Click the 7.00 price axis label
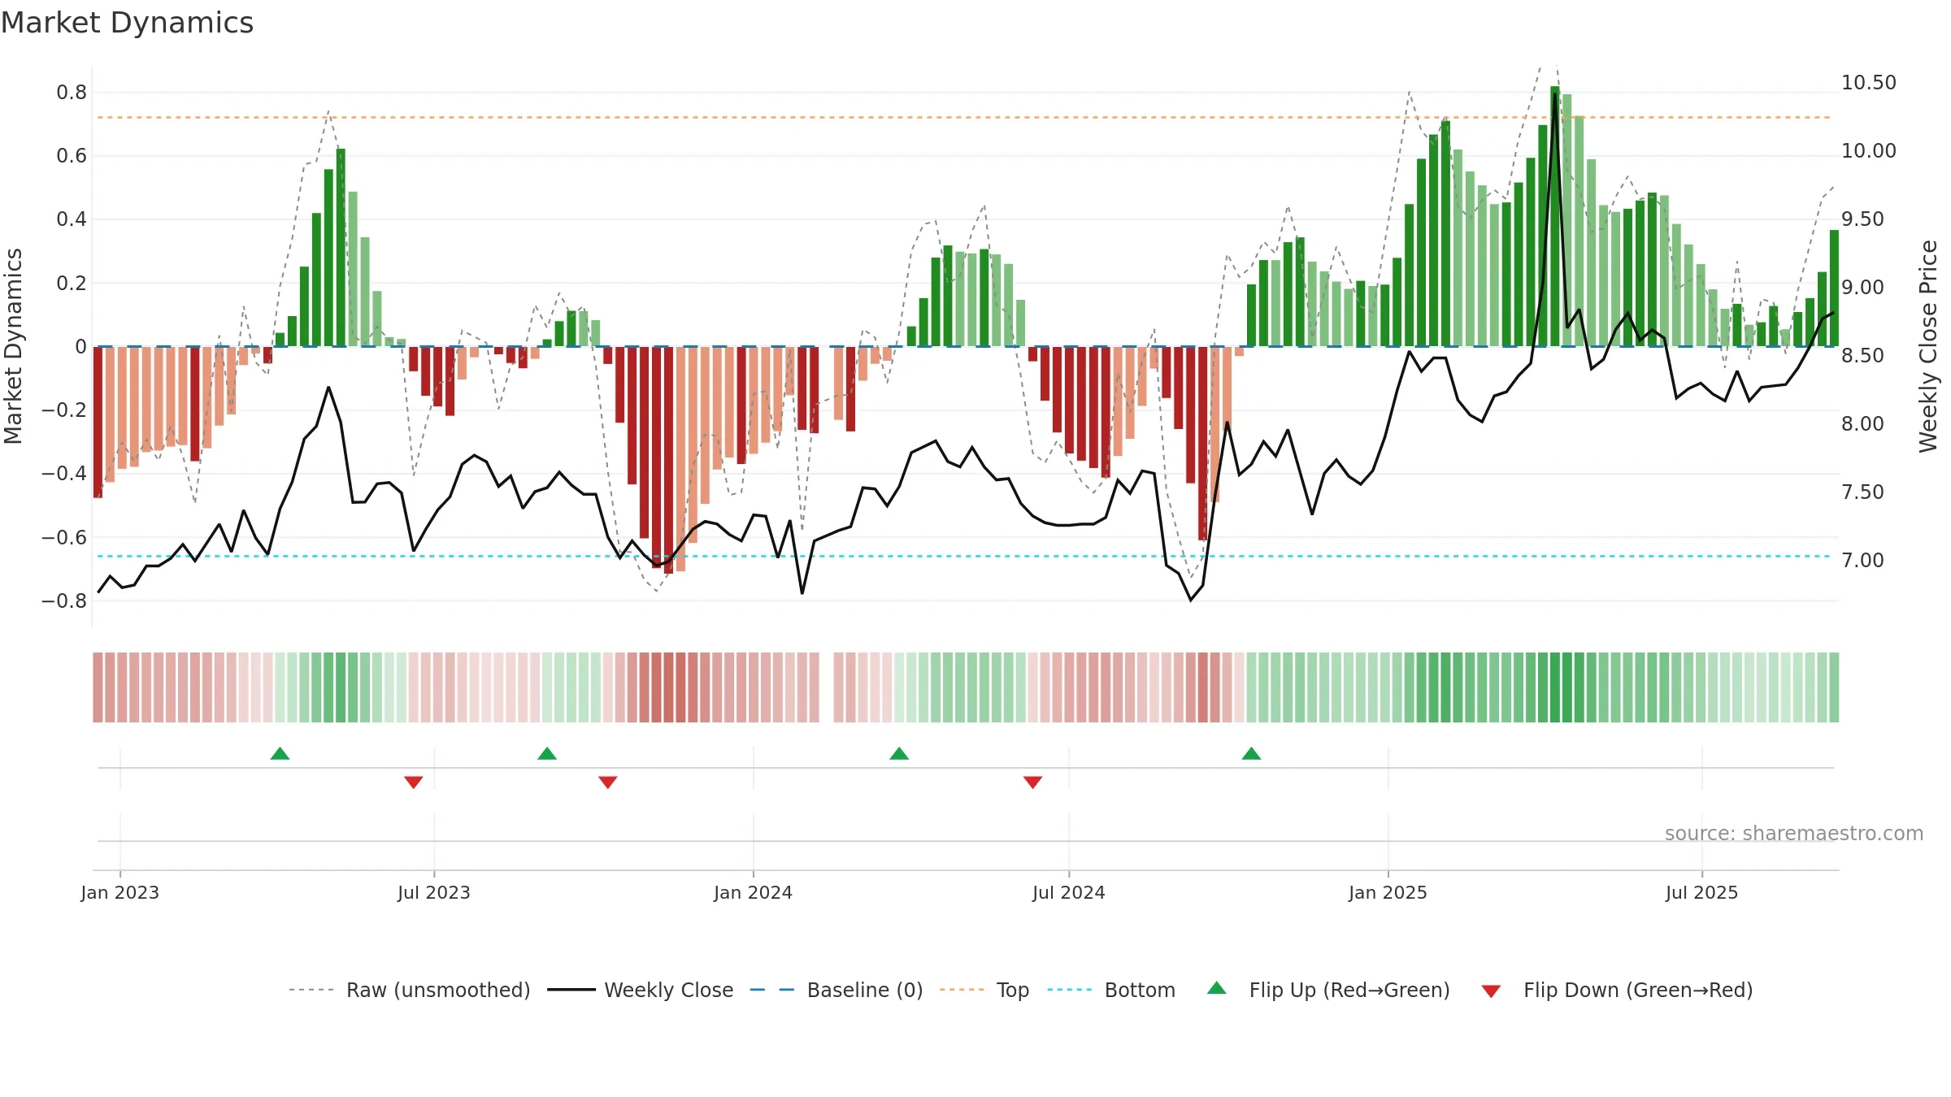 coord(1862,561)
